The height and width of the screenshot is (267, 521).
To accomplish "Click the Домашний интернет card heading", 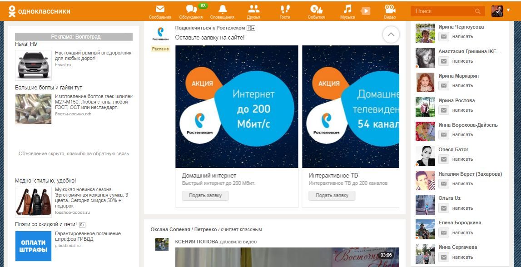I will click(209, 175).
